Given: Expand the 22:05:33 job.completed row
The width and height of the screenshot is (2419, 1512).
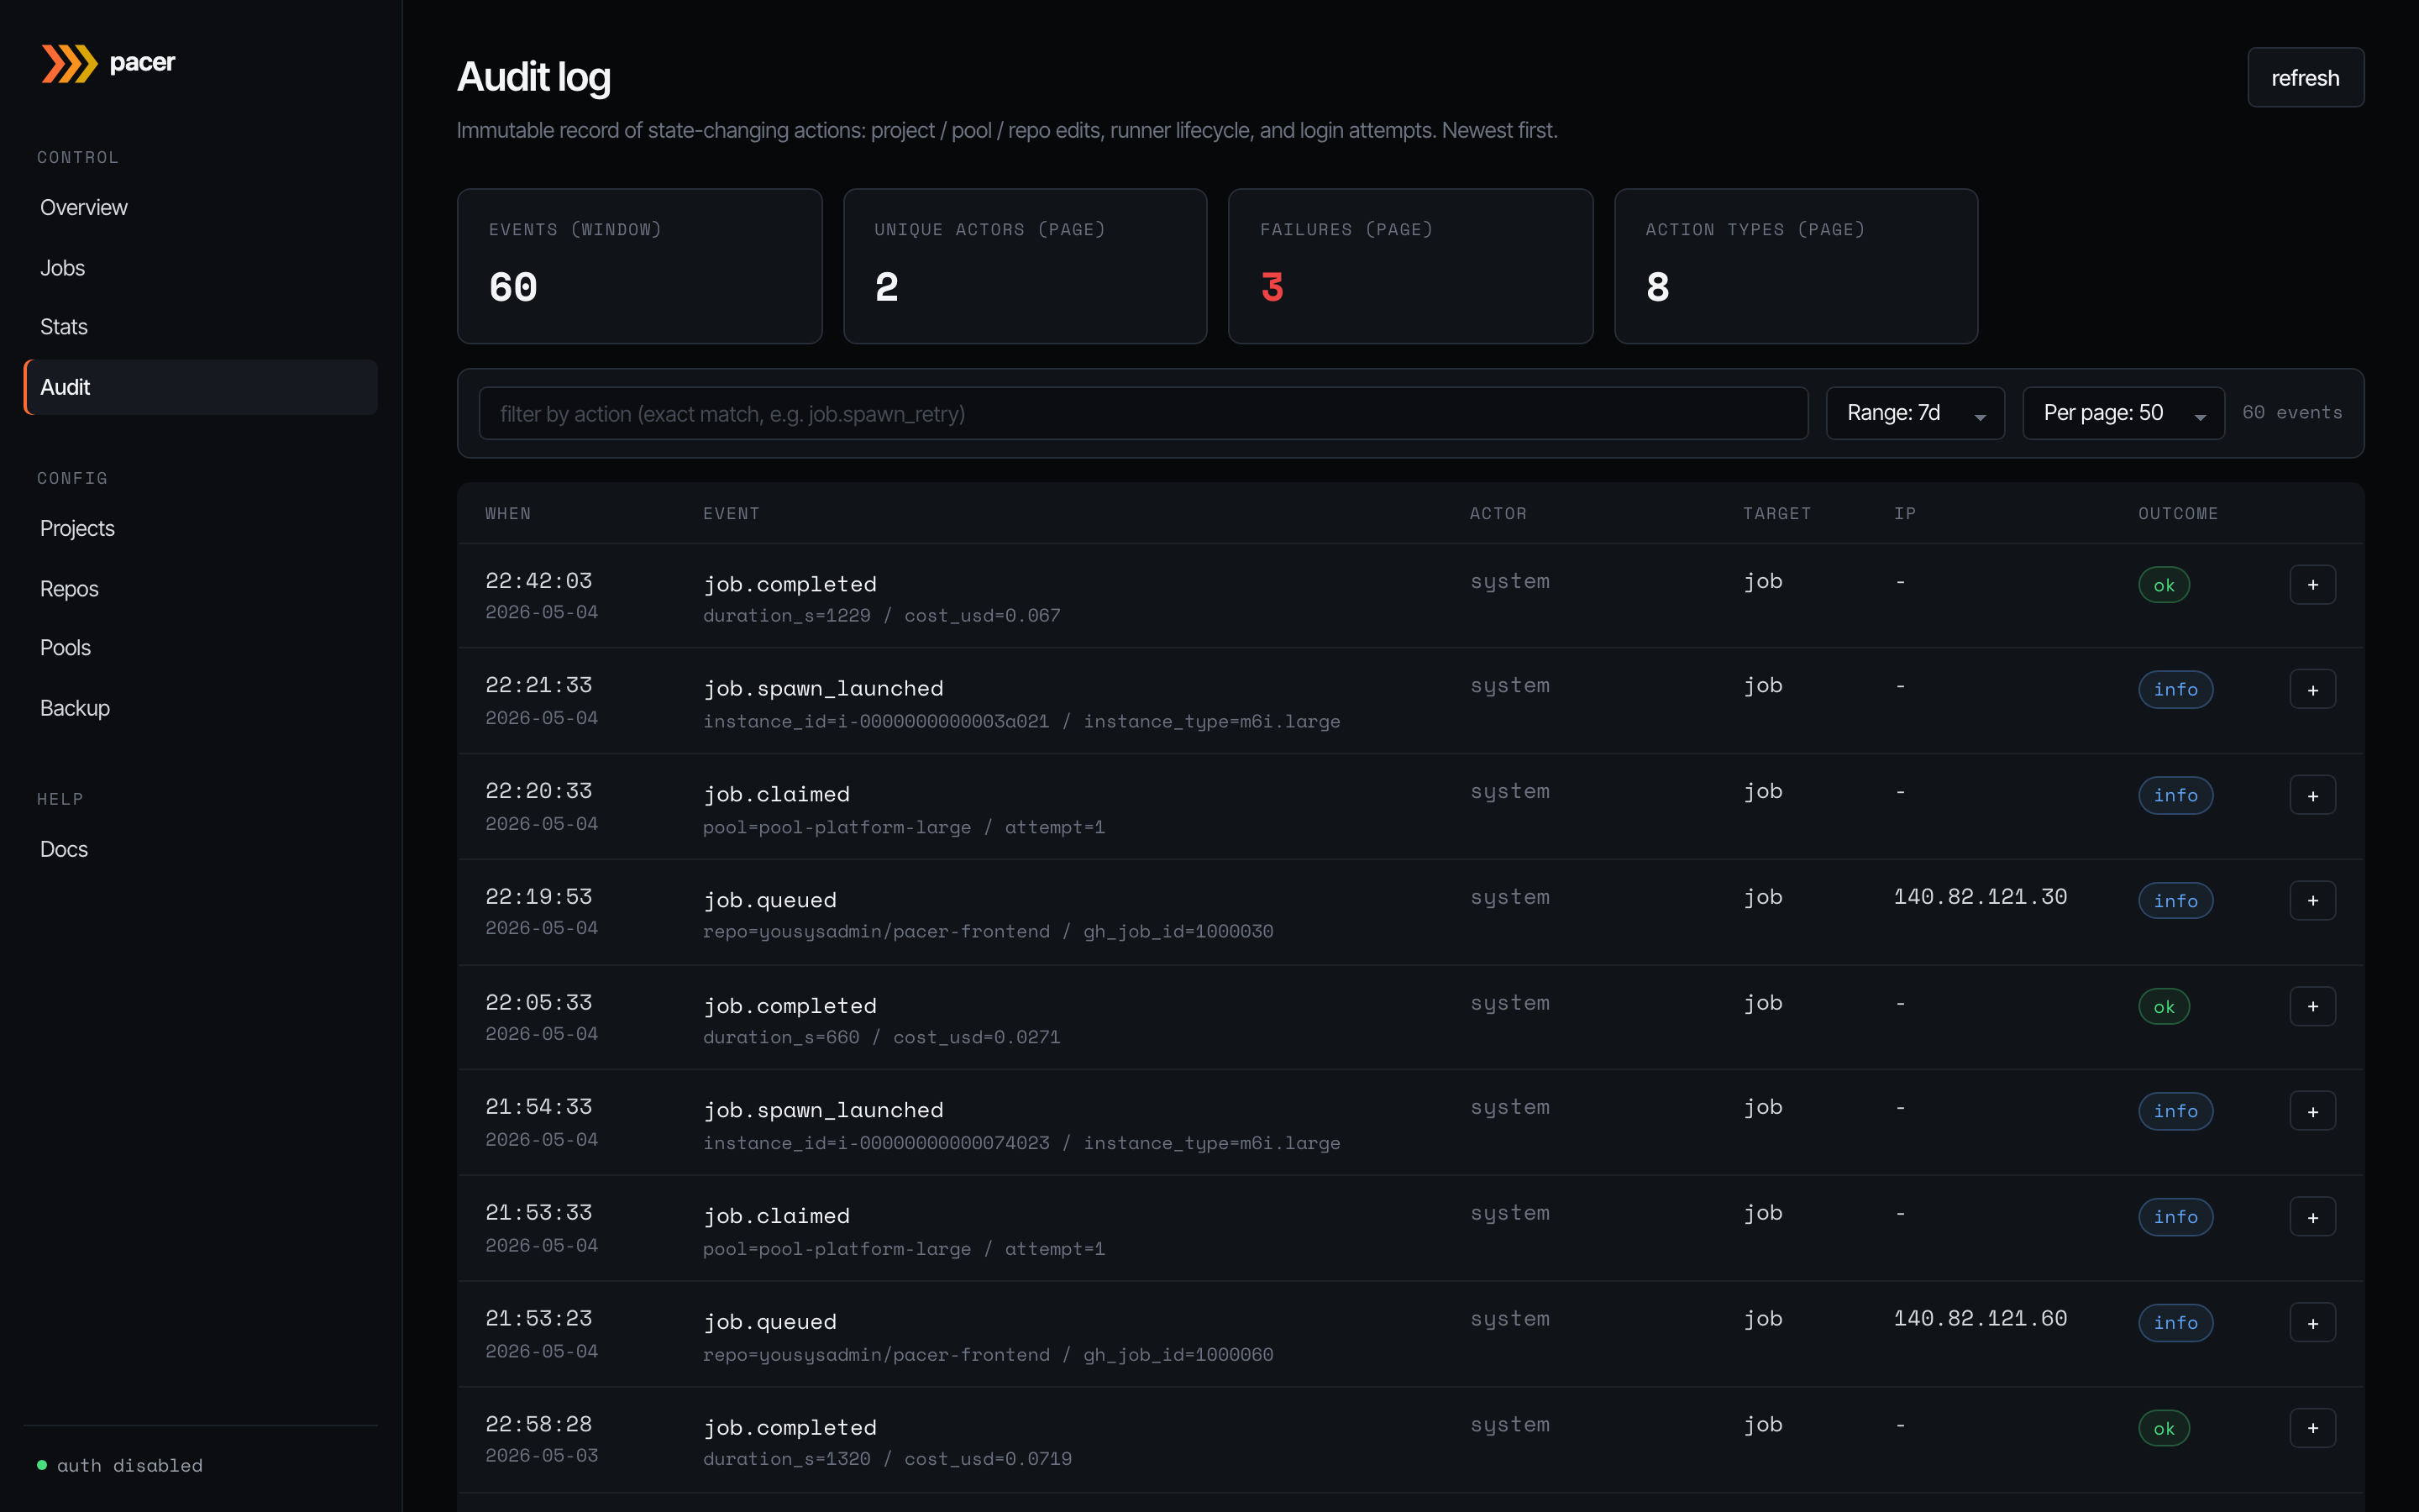Looking at the screenshot, I should (2312, 1007).
